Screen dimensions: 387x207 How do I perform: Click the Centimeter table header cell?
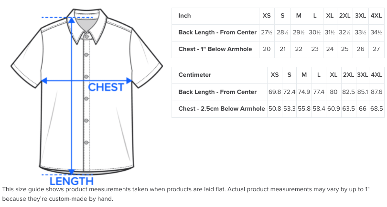coord(219,75)
